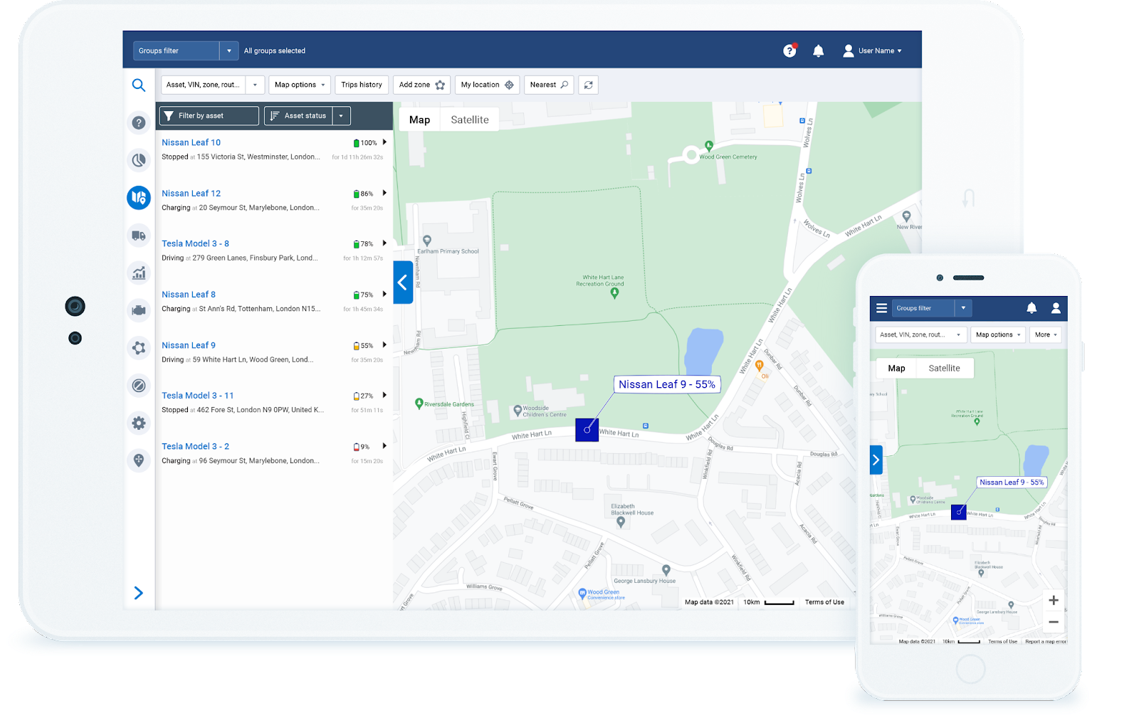The image size is (1139, 718).
Task: Open Map options dropdown on phone
Action: pos(998,334)
